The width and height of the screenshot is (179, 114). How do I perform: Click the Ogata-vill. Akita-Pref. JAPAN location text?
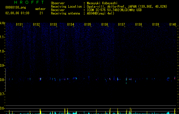pos(127,7)
